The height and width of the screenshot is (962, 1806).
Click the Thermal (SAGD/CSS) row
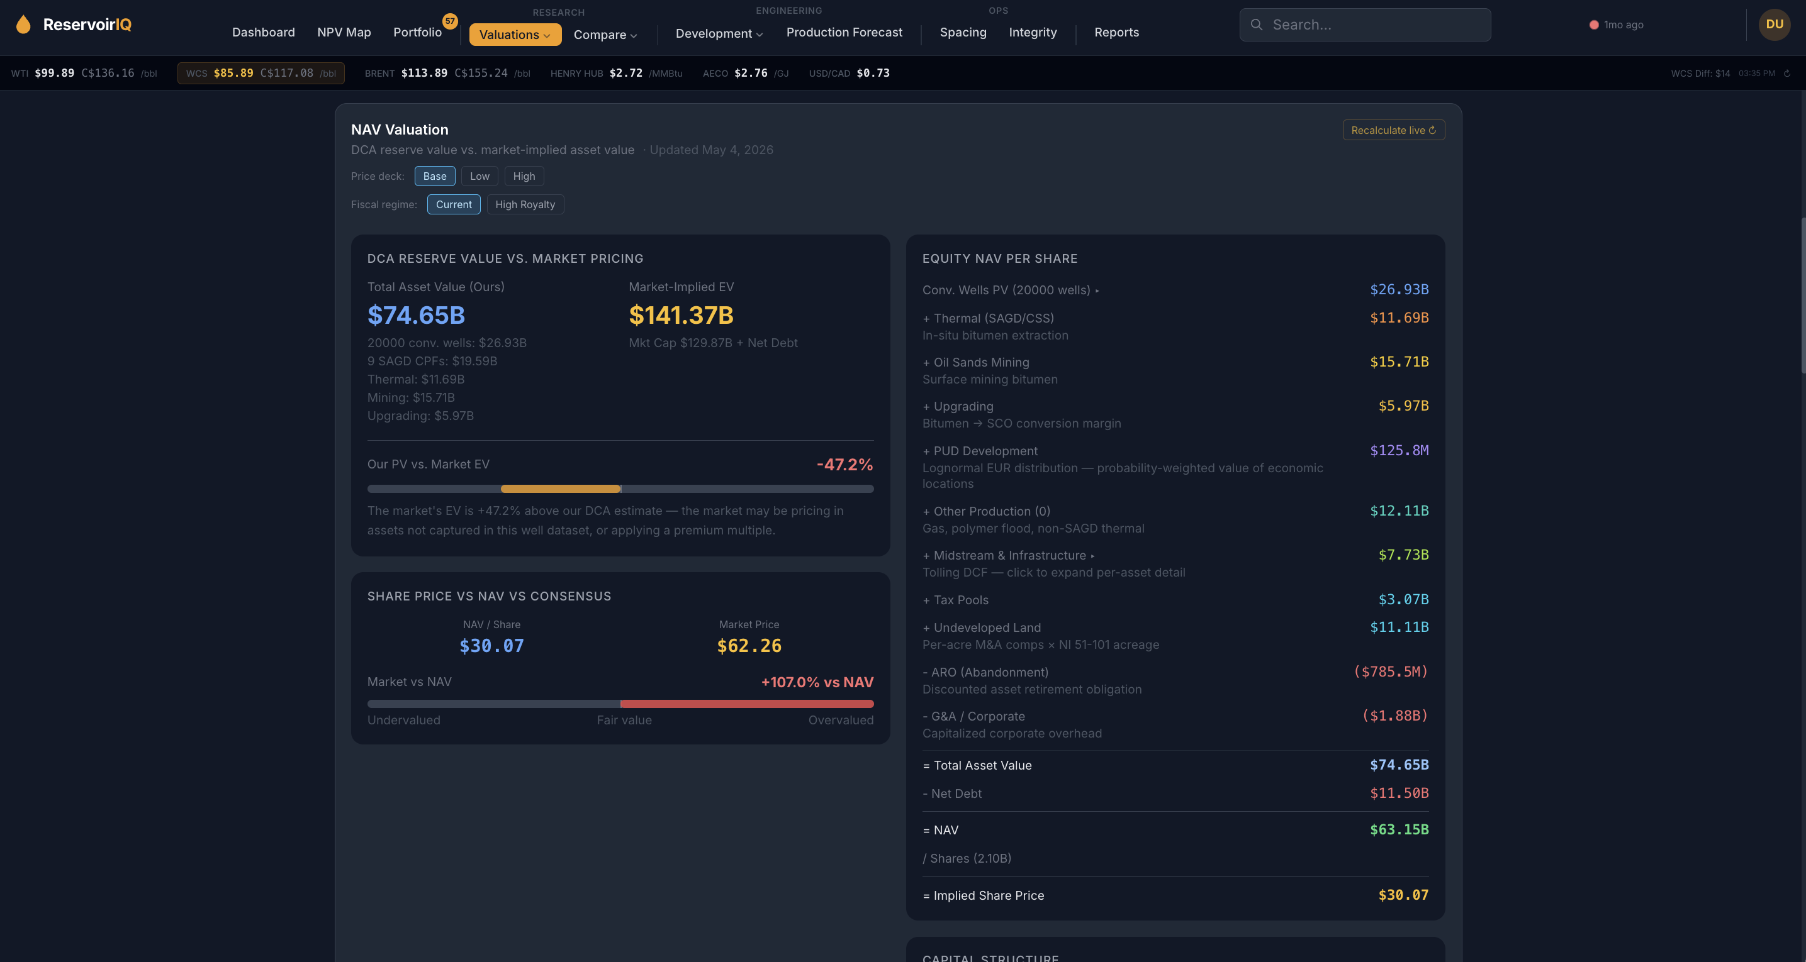tap(1175, 326)
